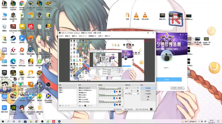The width and height of the screenshot is (222, 124).
Task: Unmute the 麦克风/Aux 2 channel speaker icon
Action: coord(117,98)
